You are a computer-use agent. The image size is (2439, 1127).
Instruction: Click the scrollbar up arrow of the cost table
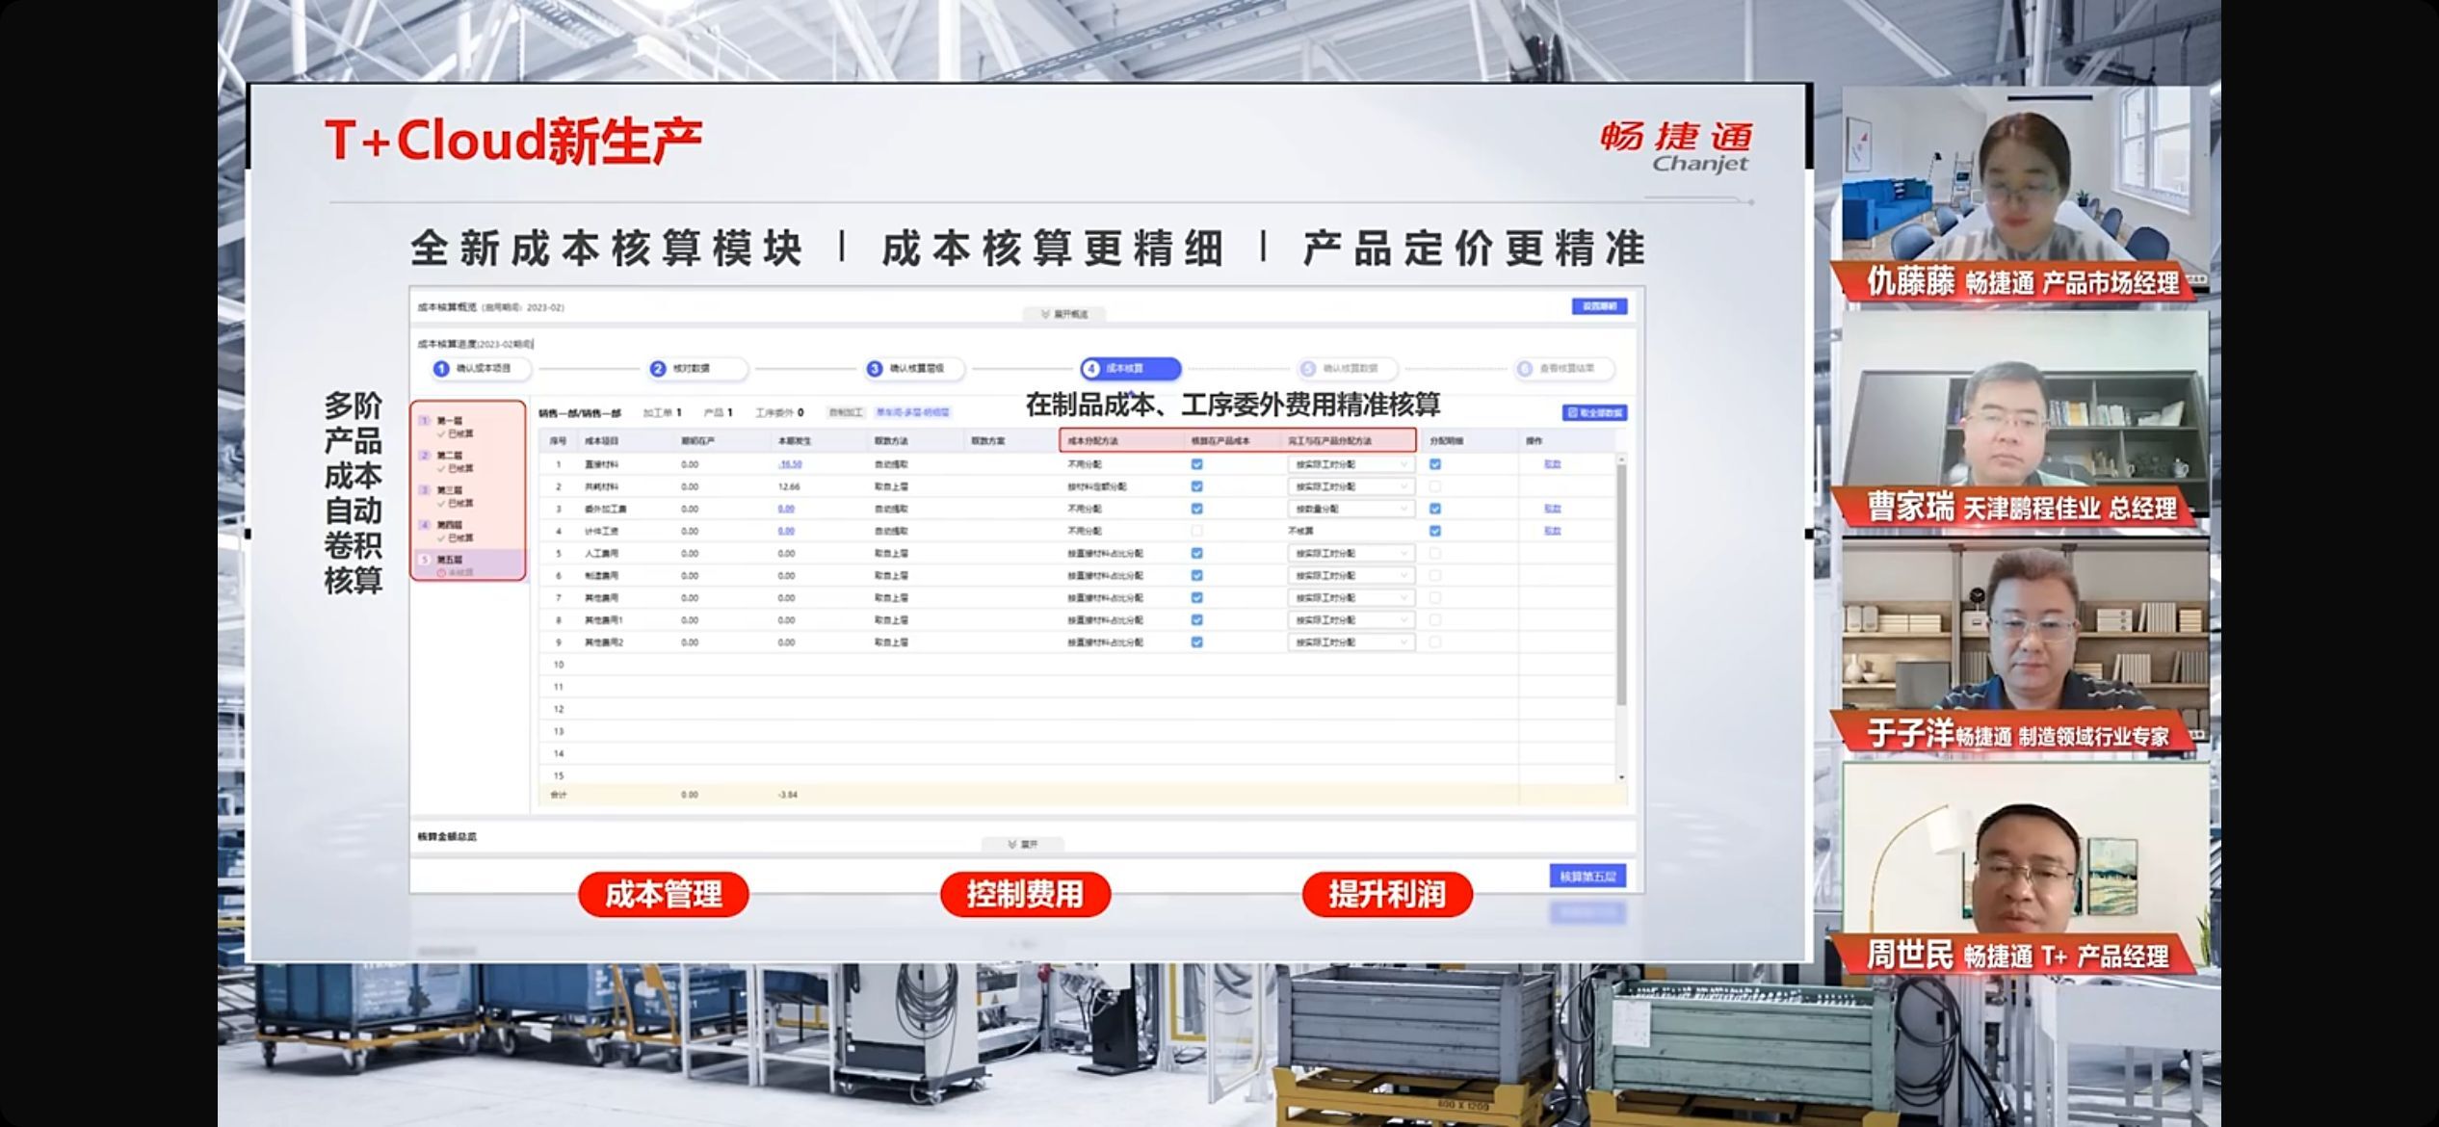1621,459
